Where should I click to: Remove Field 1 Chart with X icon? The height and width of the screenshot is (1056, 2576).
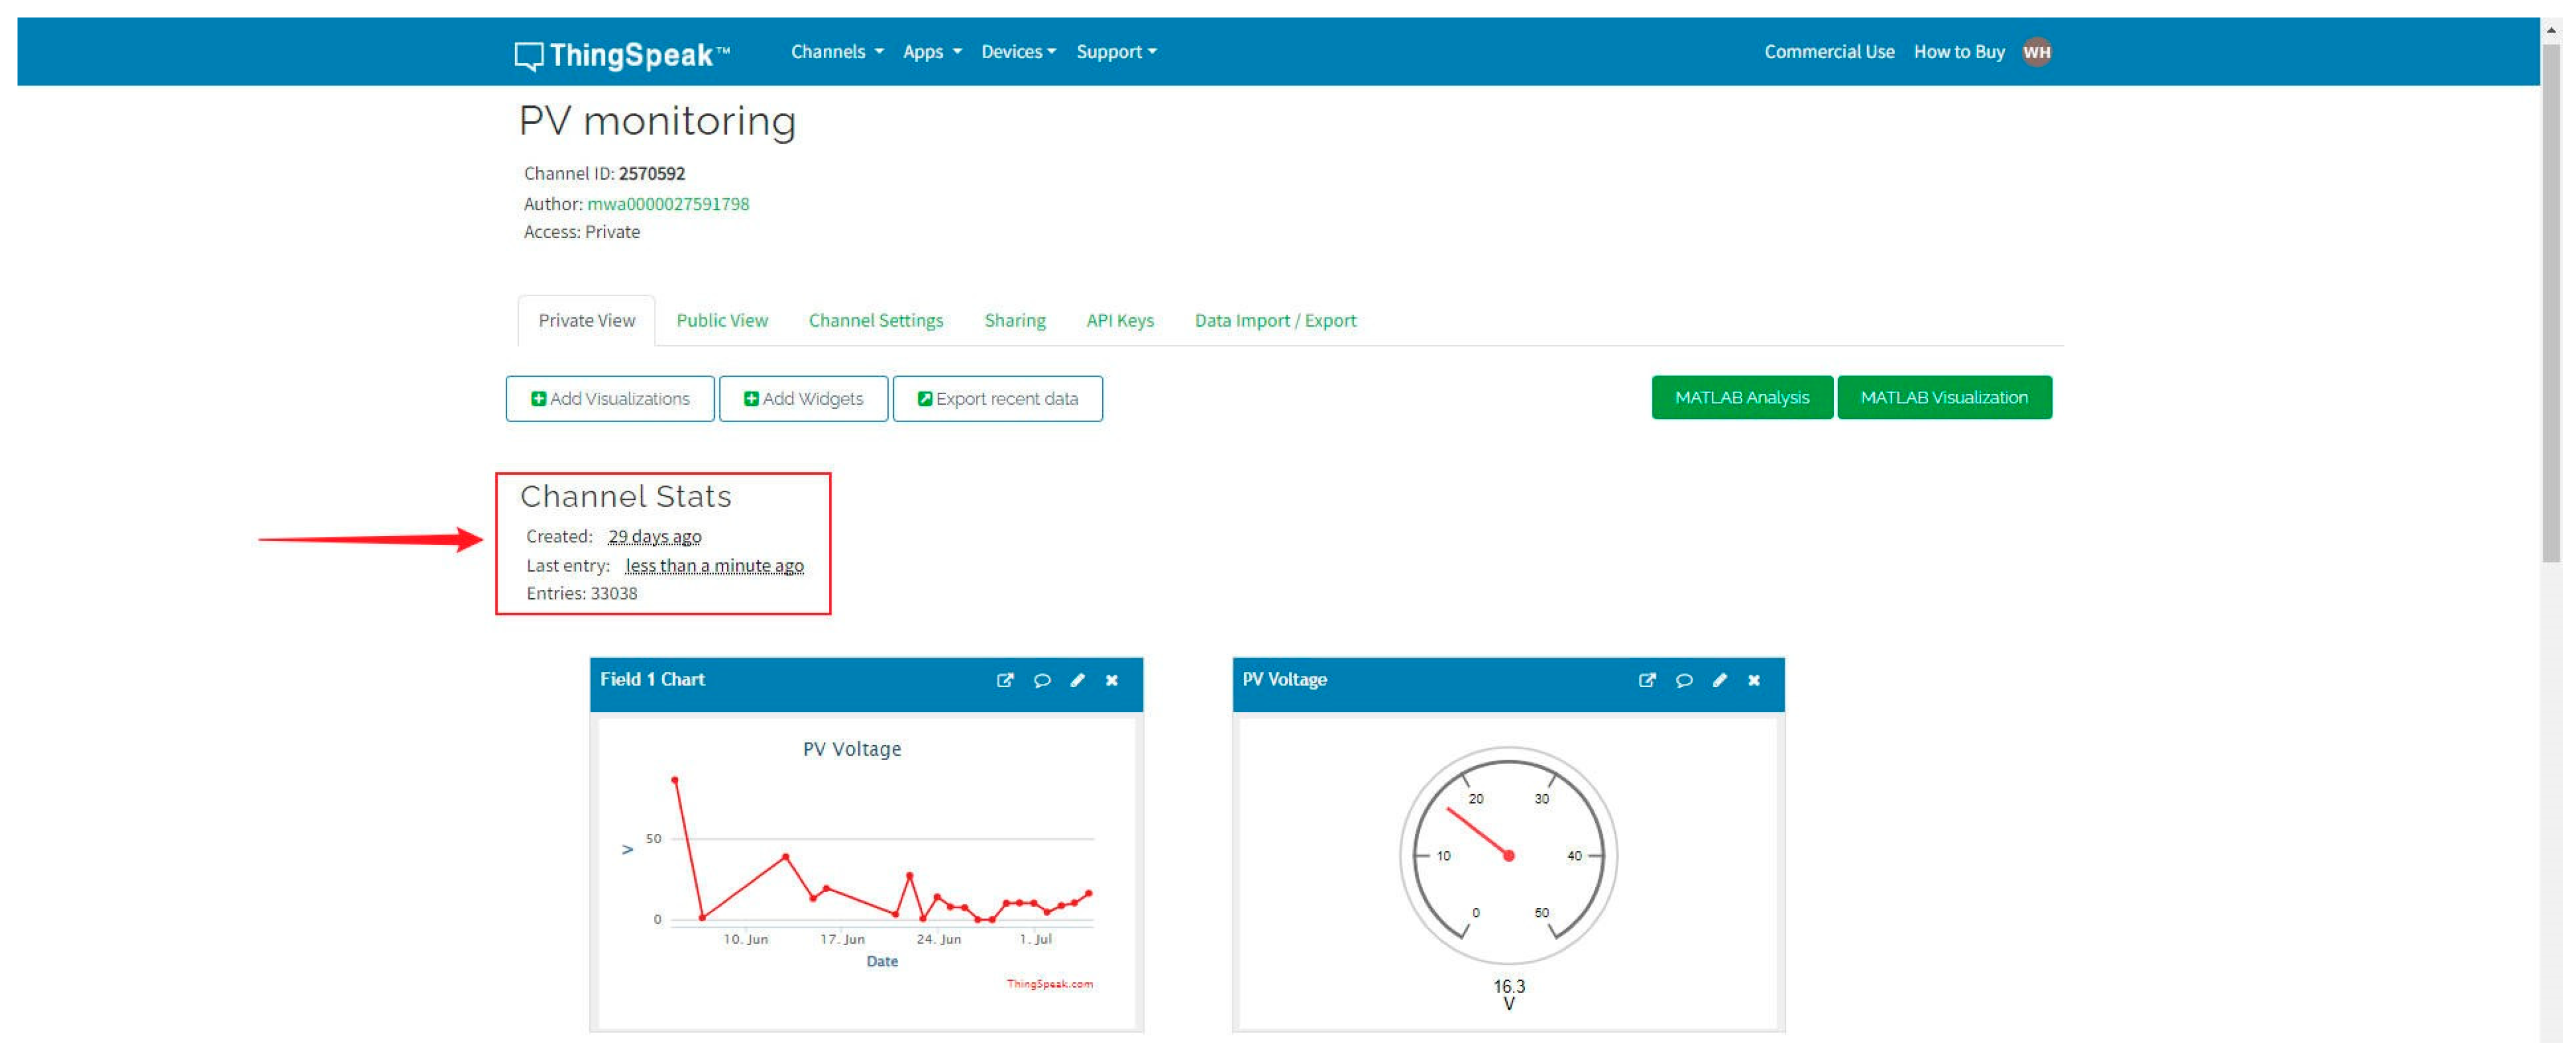[x=1111, y=680]
